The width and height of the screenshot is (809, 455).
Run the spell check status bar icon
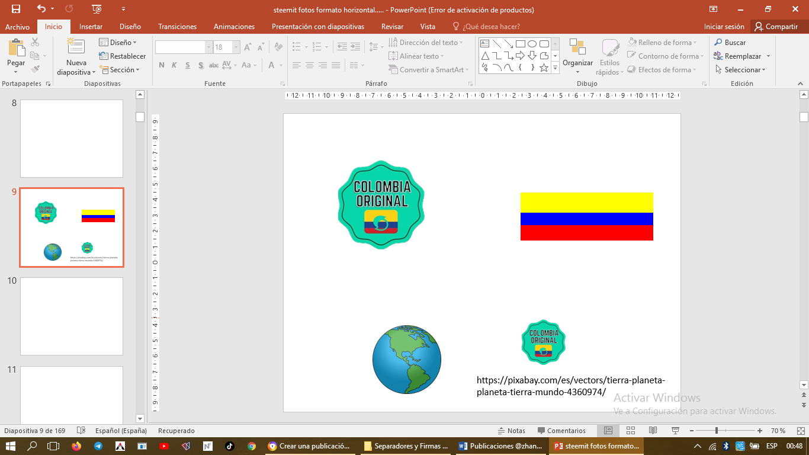[x=81, y=431]
